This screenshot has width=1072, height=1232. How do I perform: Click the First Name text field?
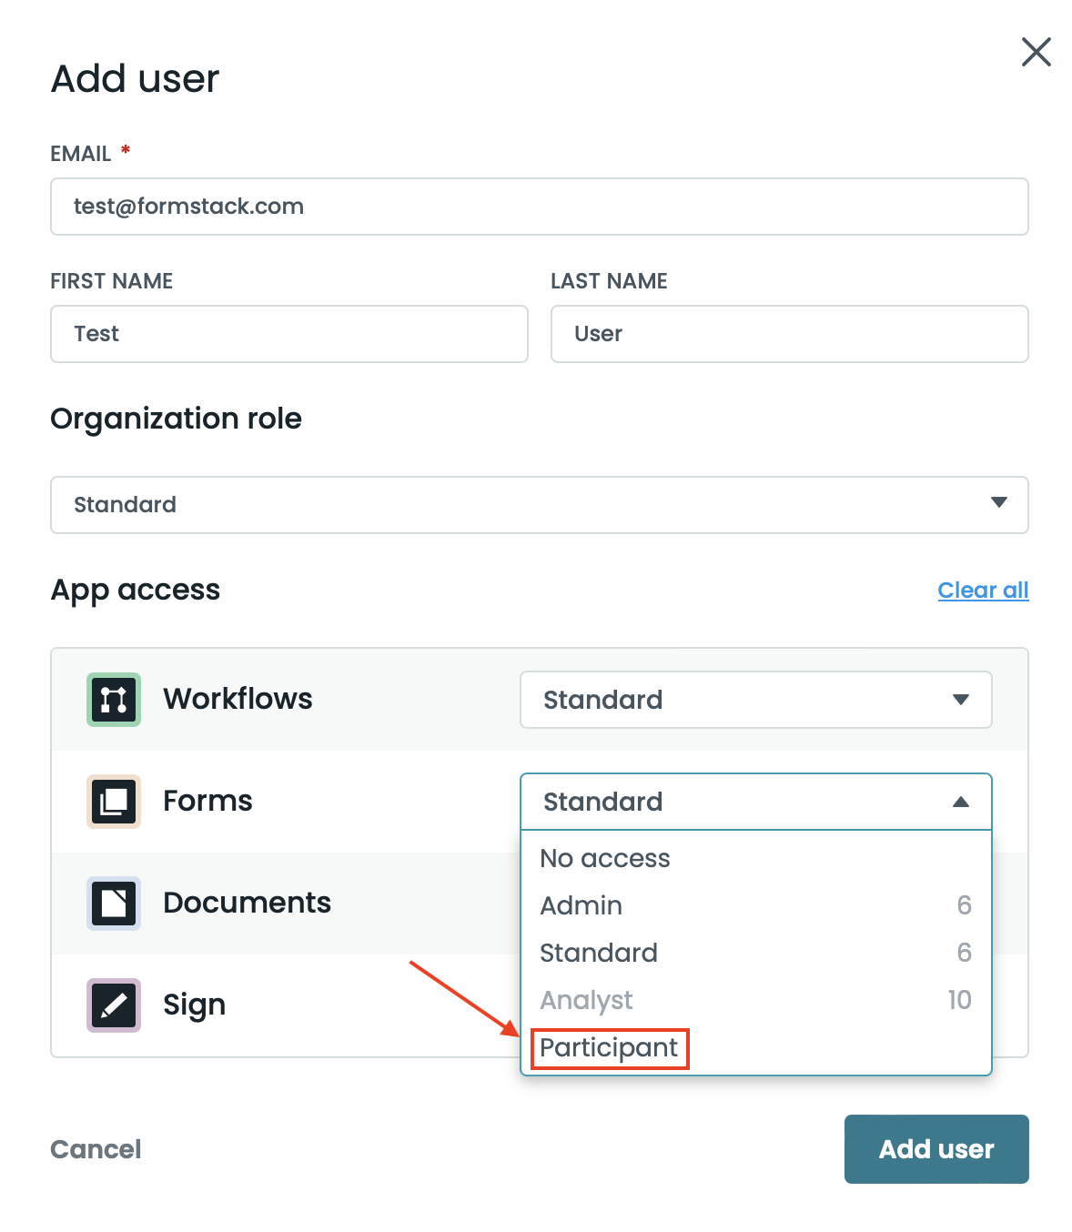(x=288, y=334)
